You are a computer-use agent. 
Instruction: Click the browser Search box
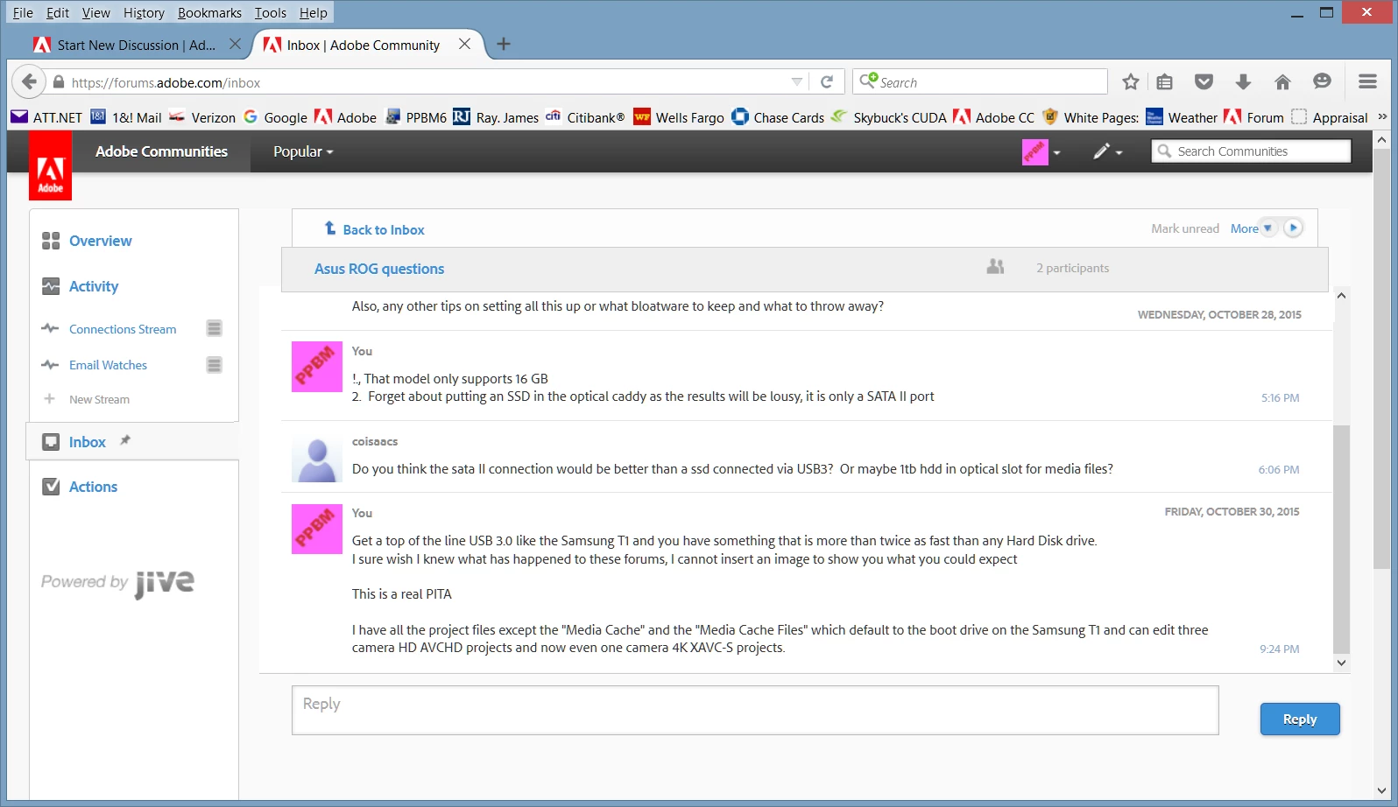click(x=980, y=82)
